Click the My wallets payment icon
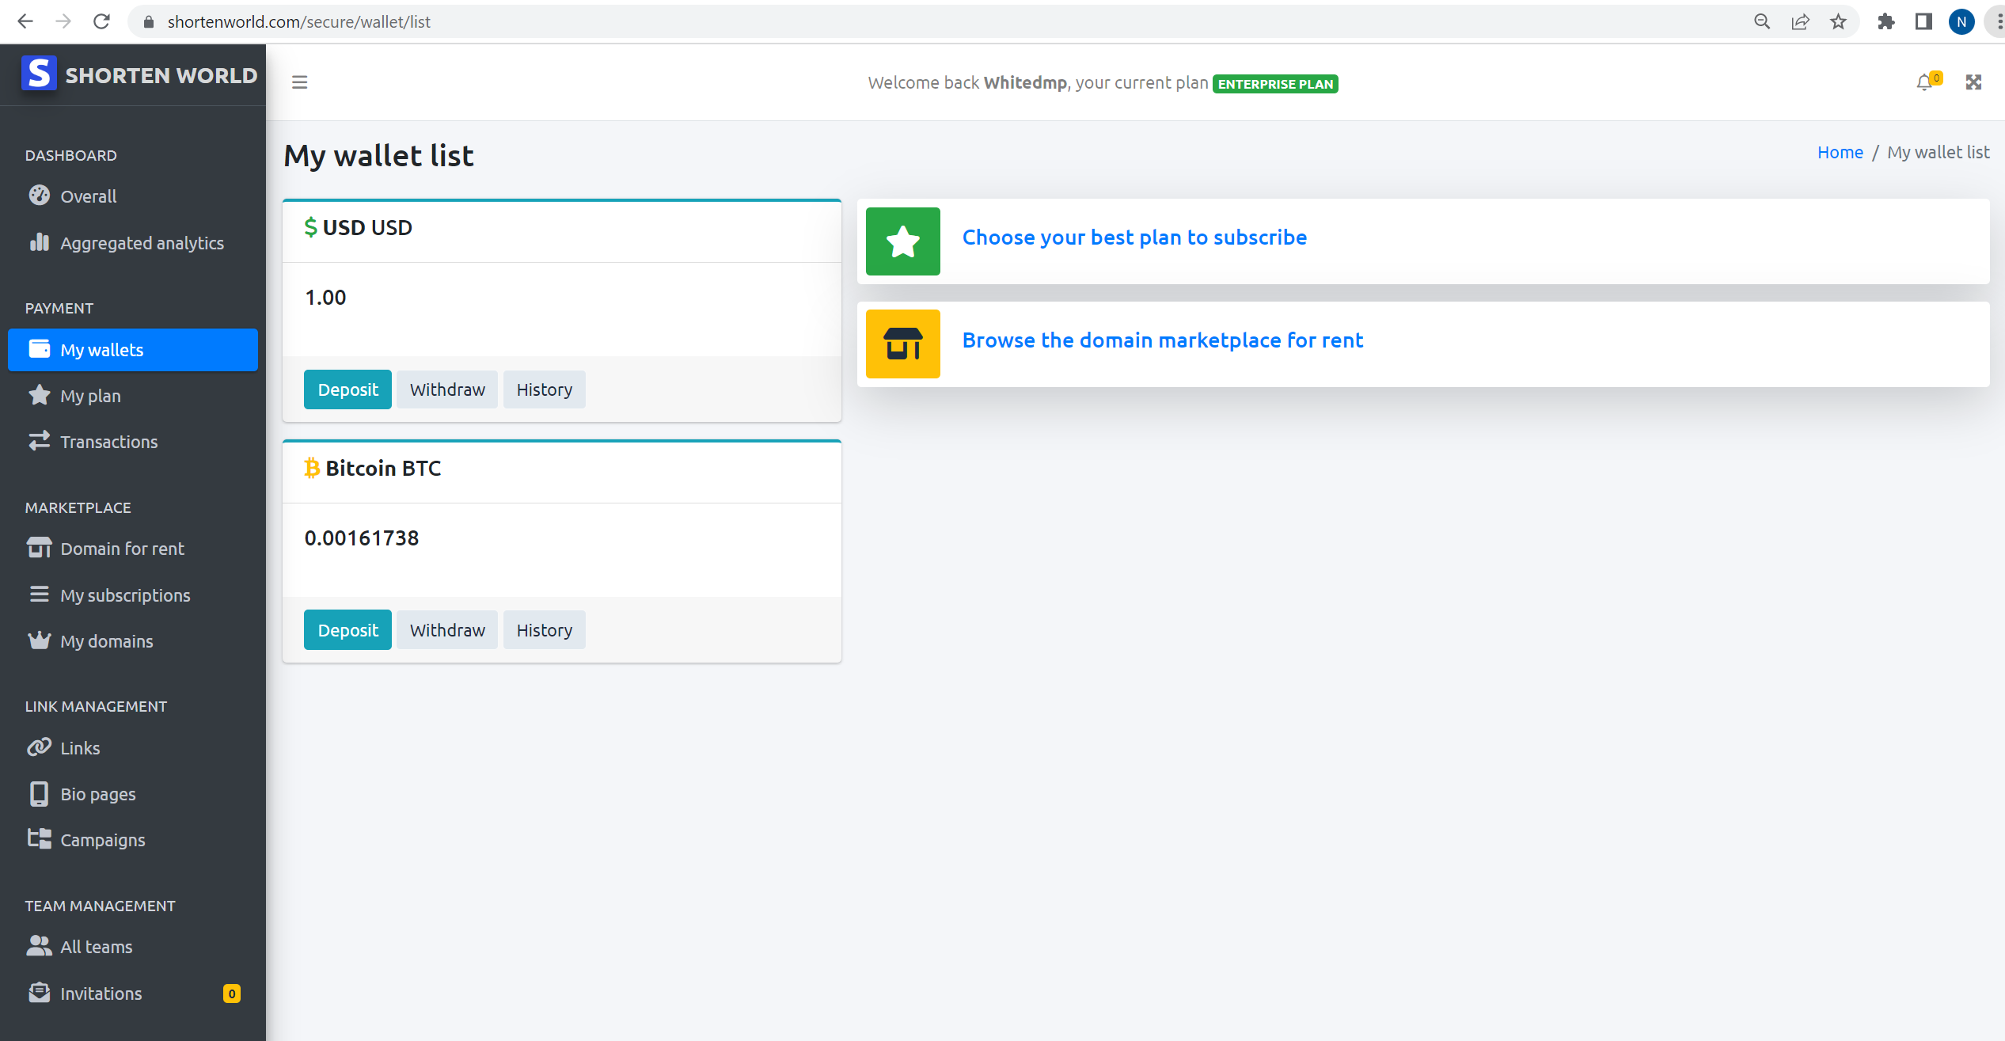Image resolution: width=2005 pixels, height=1041 pixels. coord(40,349)
